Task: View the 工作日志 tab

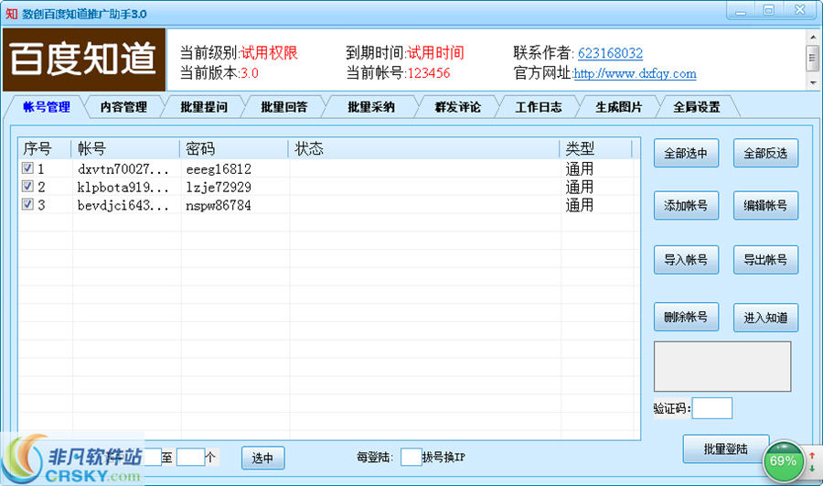Action: tap(539, 107)
